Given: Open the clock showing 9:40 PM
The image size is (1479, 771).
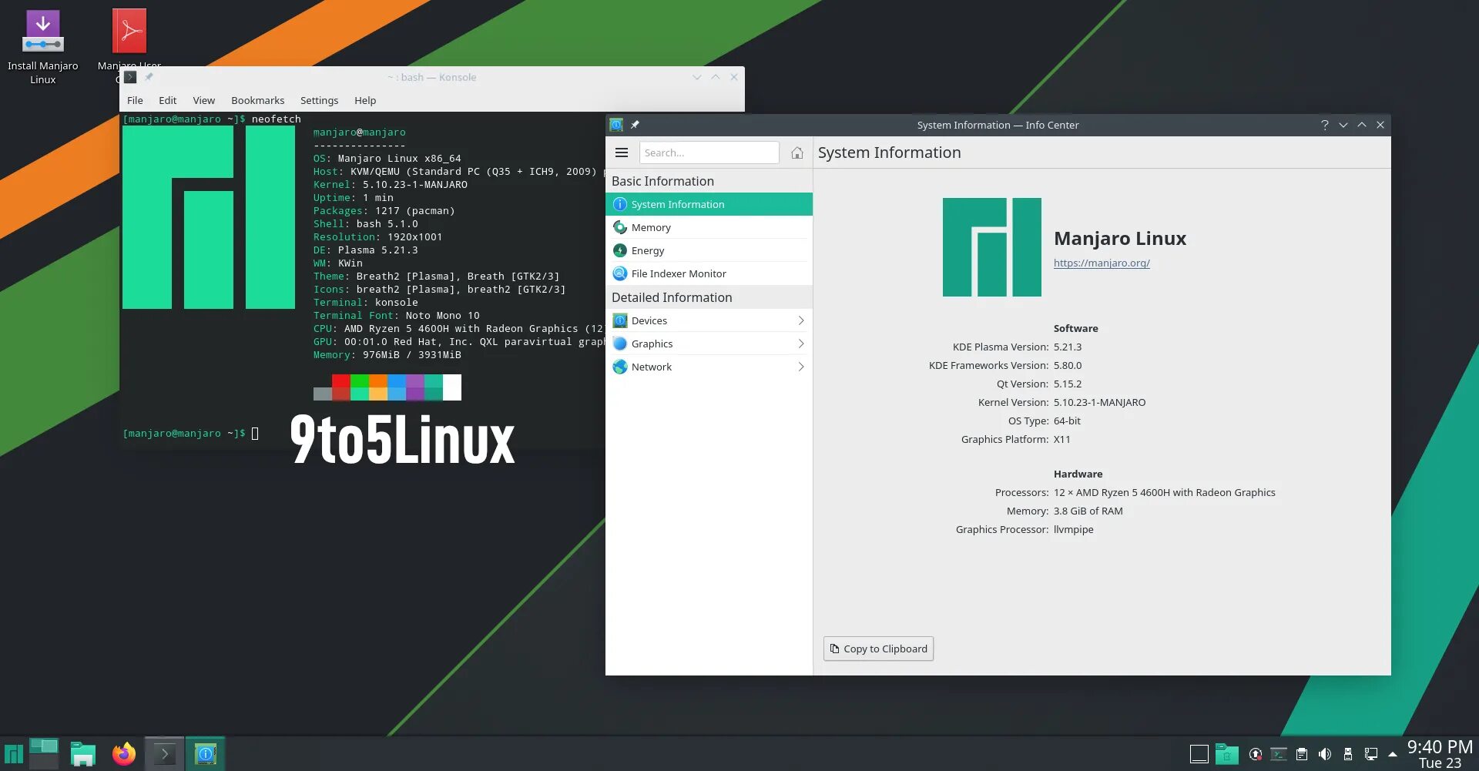Looking at the screenshot, I should 1440,754.
